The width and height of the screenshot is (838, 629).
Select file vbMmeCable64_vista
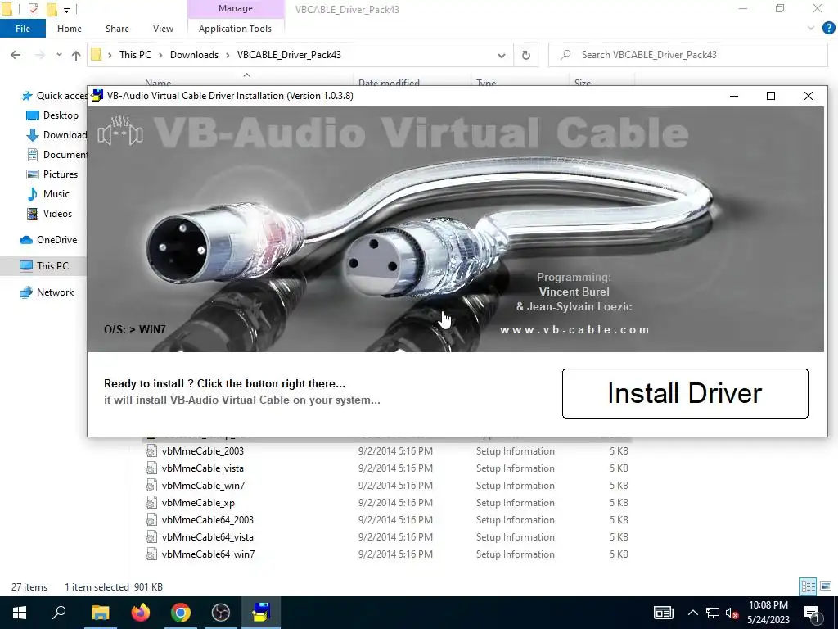tap(207, 537)
